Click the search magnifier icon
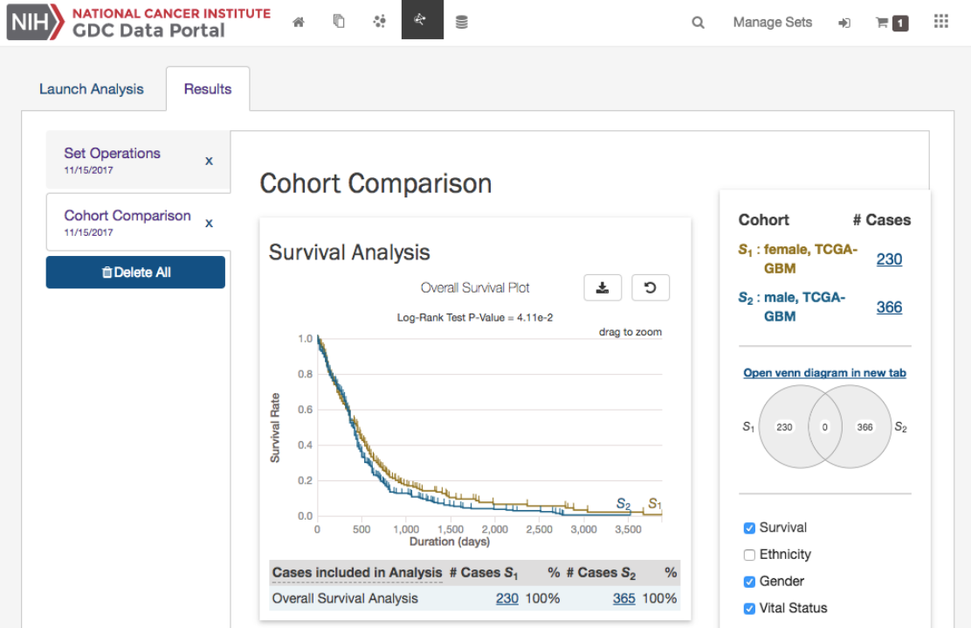971x628 pixels. tap(698, 23)
